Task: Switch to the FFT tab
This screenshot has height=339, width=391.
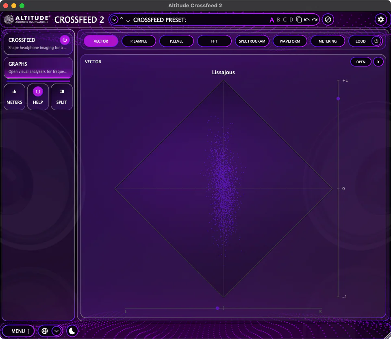Action: pyautogui.click(x=214, y=41)
